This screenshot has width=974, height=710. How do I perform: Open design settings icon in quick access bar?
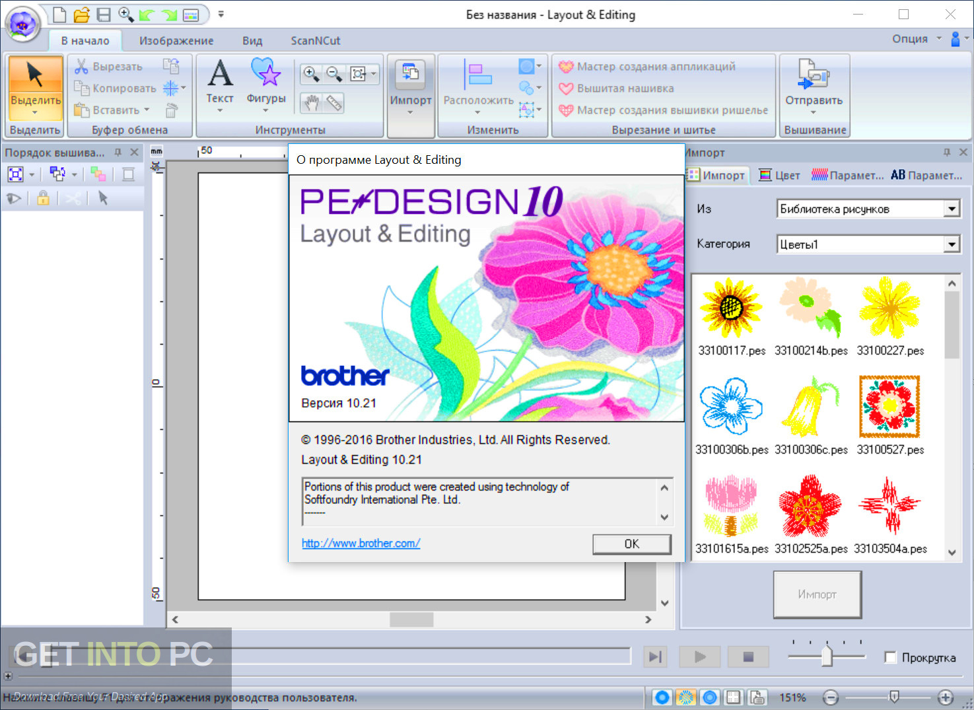[x=190, y=15]
